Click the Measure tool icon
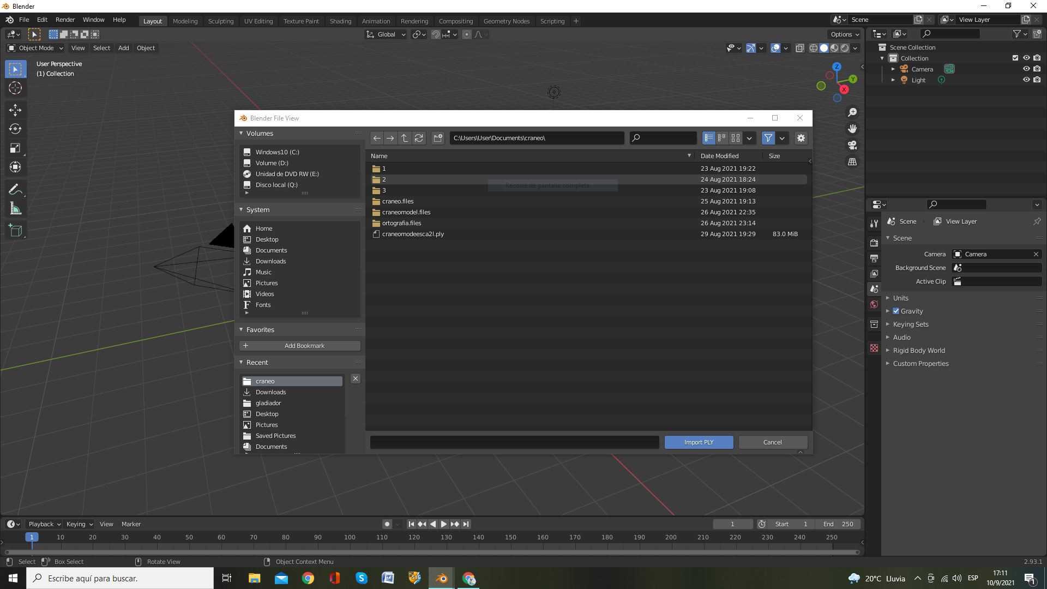Viewport: 1047px width, 589px height. (x=15, y=209)
